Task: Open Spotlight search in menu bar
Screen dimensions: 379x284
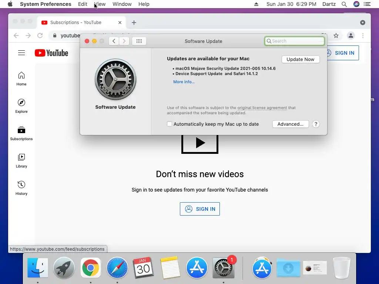Action: (x=344, y=4)
